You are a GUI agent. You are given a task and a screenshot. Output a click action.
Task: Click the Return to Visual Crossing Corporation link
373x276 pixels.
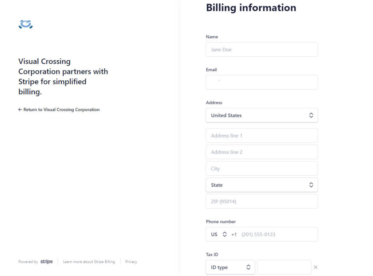coord(59,109)
